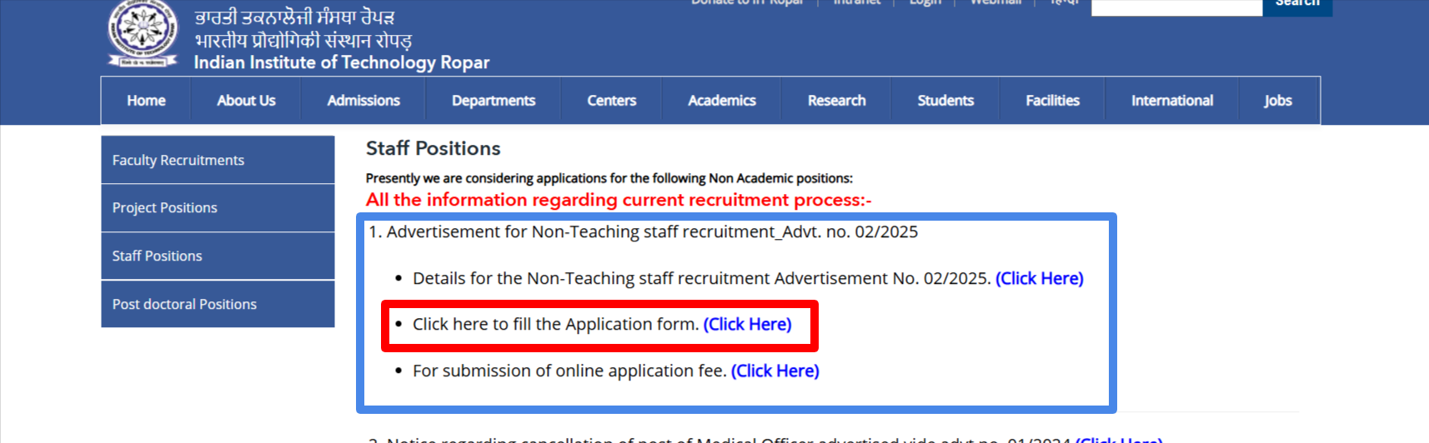The width and height of the screenshot is (1429, 443).
Task: Click inside the site search text field
Action: pos(1176,7)
